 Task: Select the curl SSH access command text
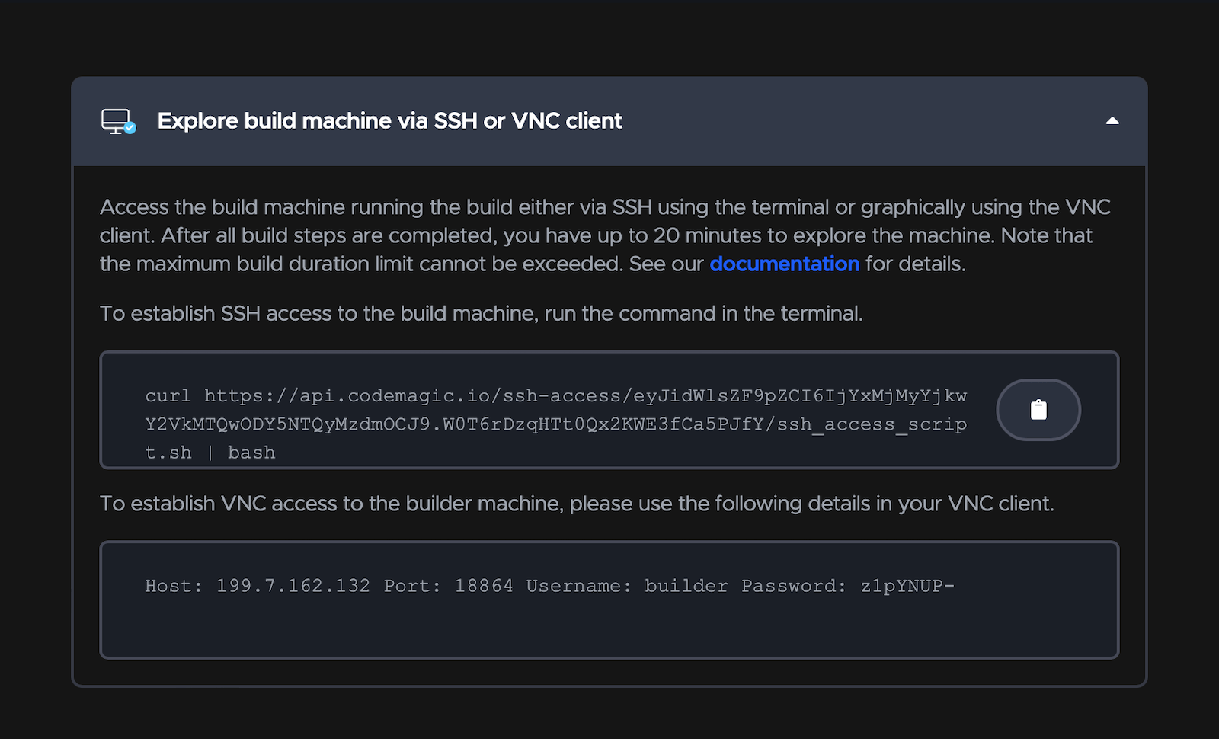[x=555, y=424]
